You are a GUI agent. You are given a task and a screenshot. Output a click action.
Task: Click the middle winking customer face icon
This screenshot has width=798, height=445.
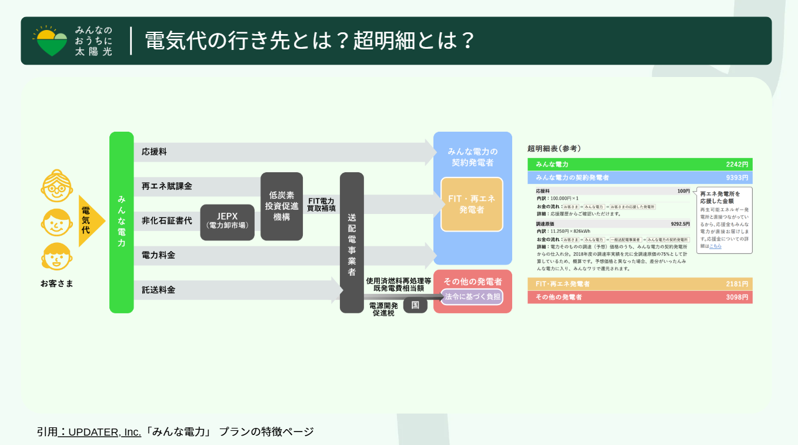click(56, 222)
